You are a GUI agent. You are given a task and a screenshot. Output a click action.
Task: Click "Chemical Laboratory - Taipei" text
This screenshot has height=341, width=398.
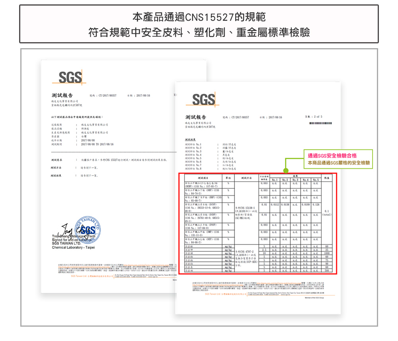(x=73, y=247)
